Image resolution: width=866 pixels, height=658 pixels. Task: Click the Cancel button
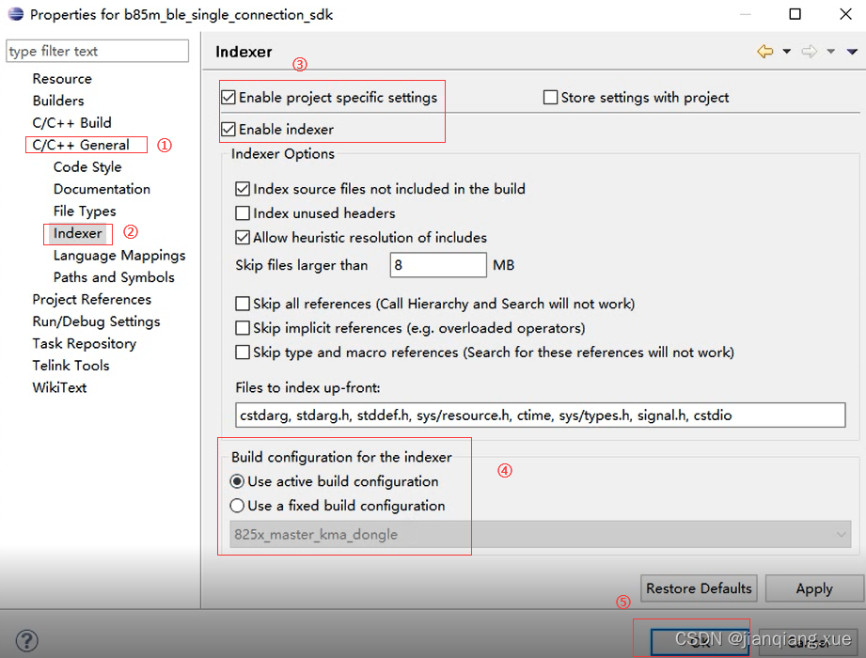coord(808,642)
